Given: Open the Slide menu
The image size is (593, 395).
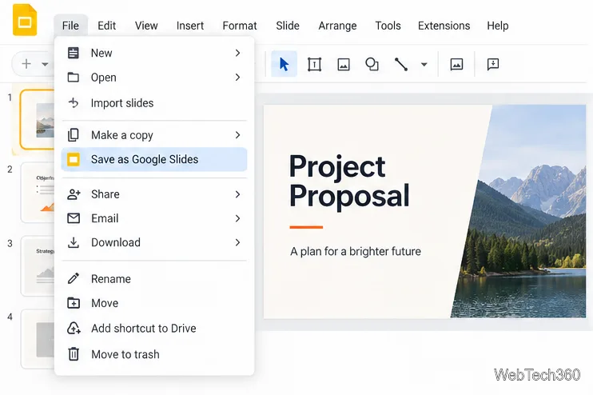Looking at the screenshot, I should (288, 26).
